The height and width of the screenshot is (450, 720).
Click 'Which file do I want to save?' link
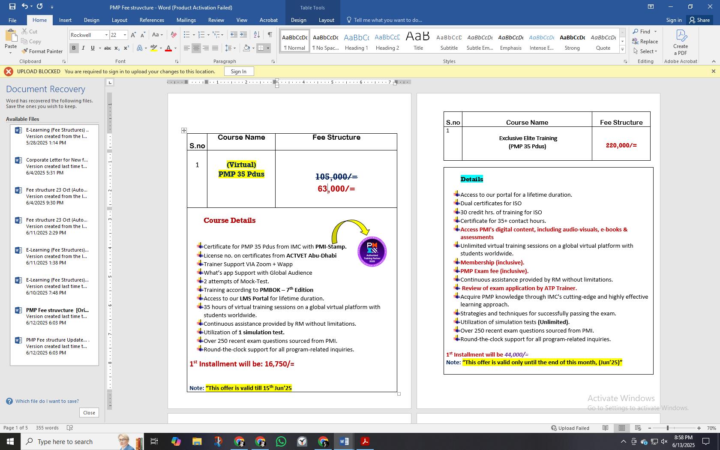tap(47, 401)
